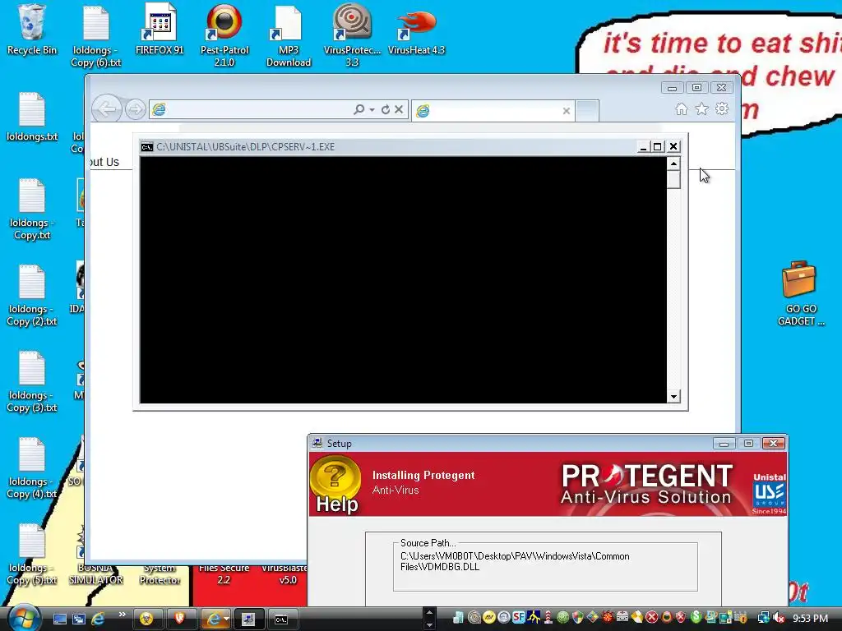The width and height of the screenshot is (842, 631).
Task: Switch to the red shield taskbar program
Action: (180, 619)
